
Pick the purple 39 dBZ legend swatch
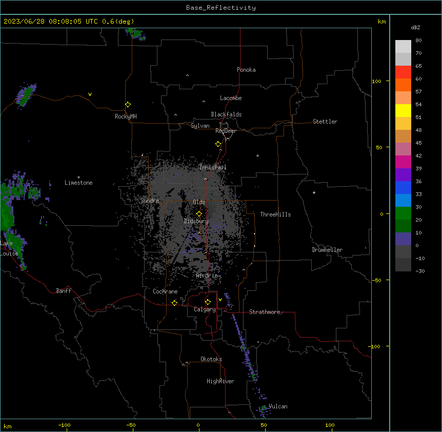point(403,174)
